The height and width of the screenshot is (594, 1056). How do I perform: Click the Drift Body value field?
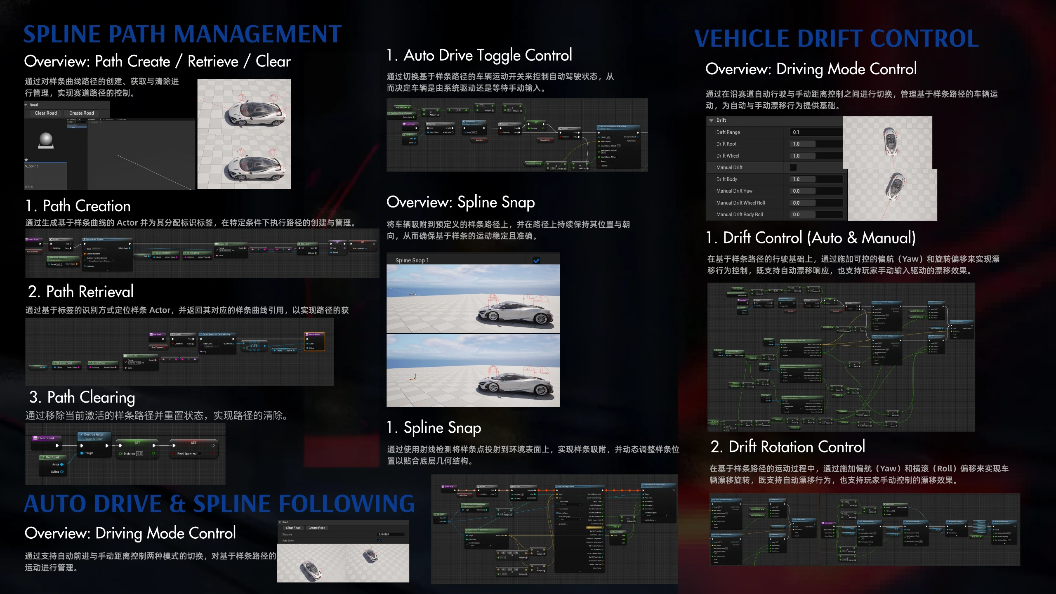[816, 179]
